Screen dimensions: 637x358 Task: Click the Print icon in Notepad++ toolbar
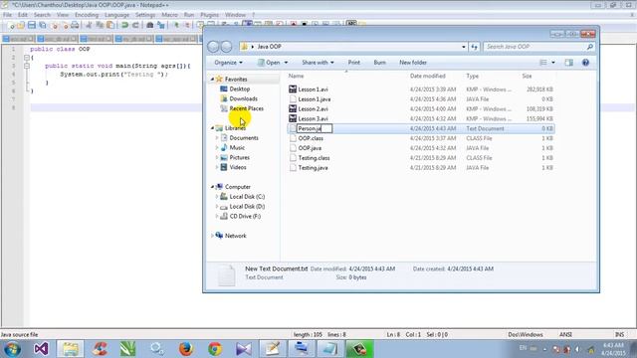75,25
